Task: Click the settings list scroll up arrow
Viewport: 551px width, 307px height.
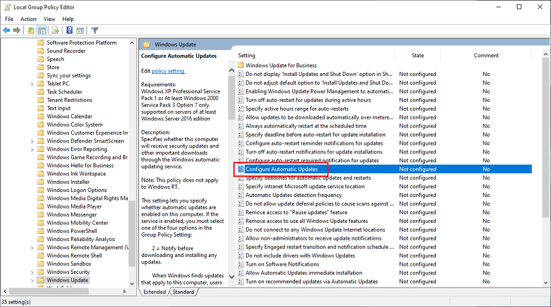Action: [x=545, y=54]
